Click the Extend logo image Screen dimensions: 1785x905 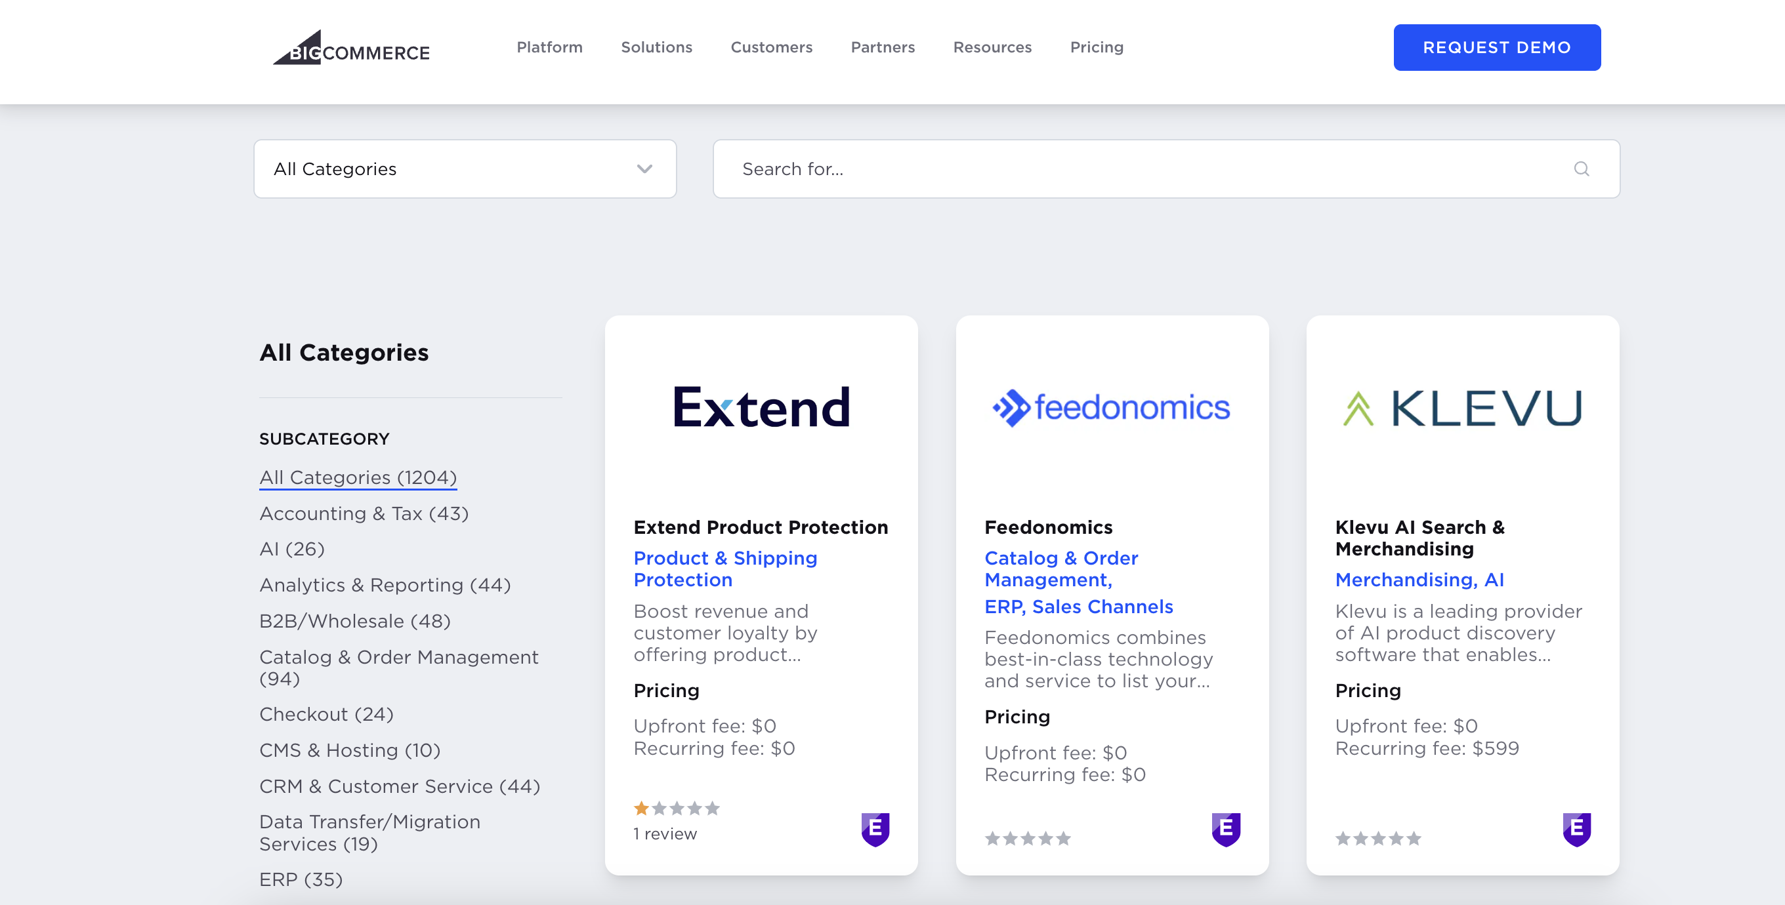pyautogui.click(x=761, y=407)
